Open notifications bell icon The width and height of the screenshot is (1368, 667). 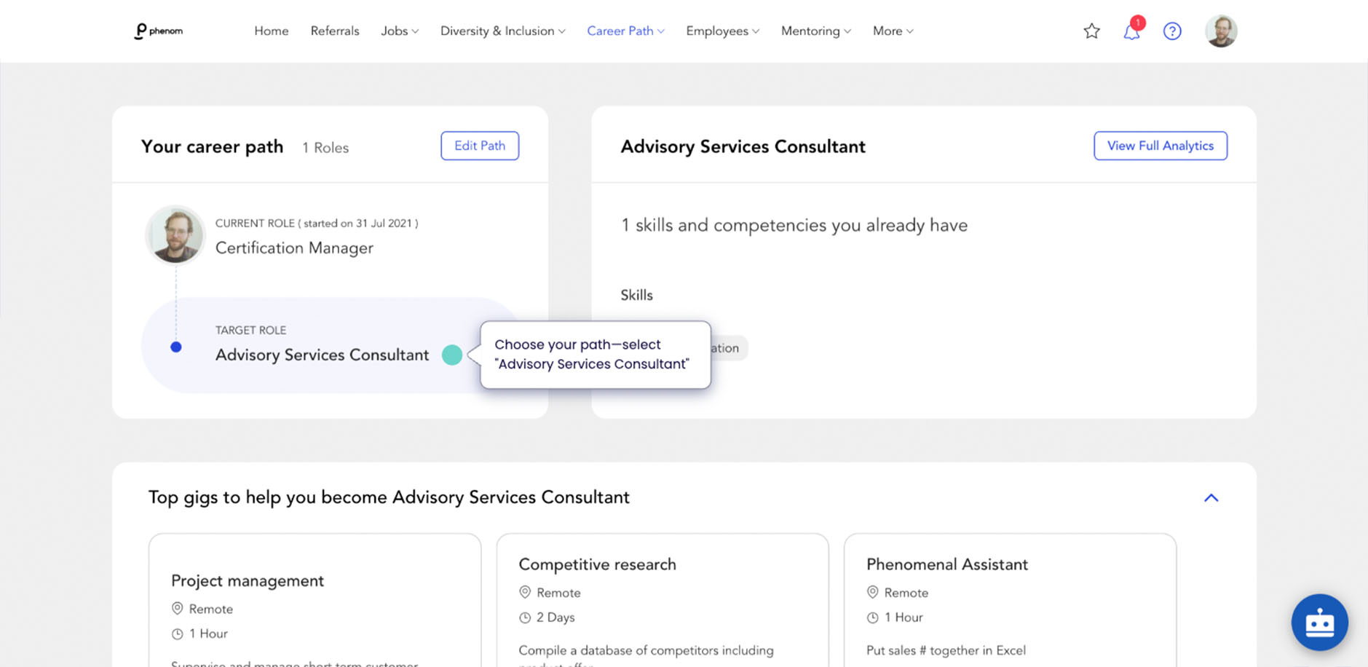(x=1132, y=31)
